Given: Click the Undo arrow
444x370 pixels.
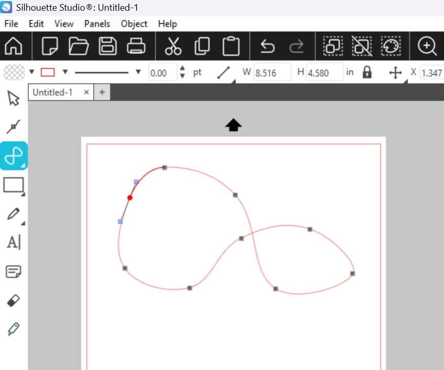Looking at the screenshot, I should 267,46.
